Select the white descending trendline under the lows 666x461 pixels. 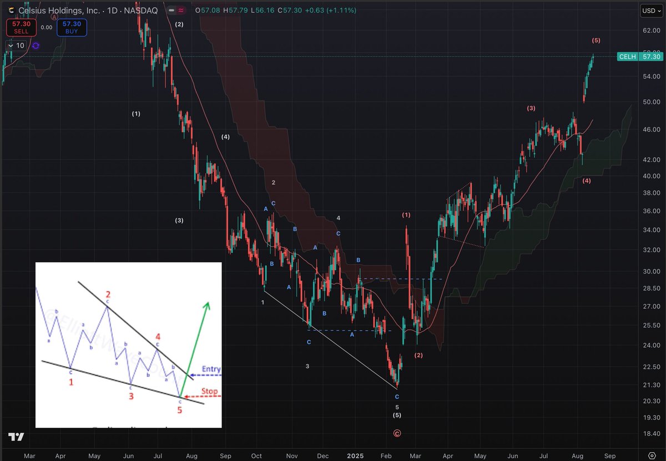coord(330,339)
